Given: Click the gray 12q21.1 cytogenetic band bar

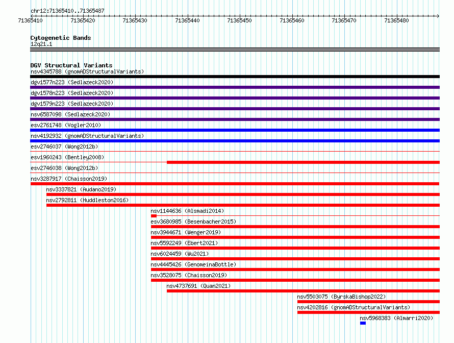Looking at the screenshot, I should [x=235, y=50].
